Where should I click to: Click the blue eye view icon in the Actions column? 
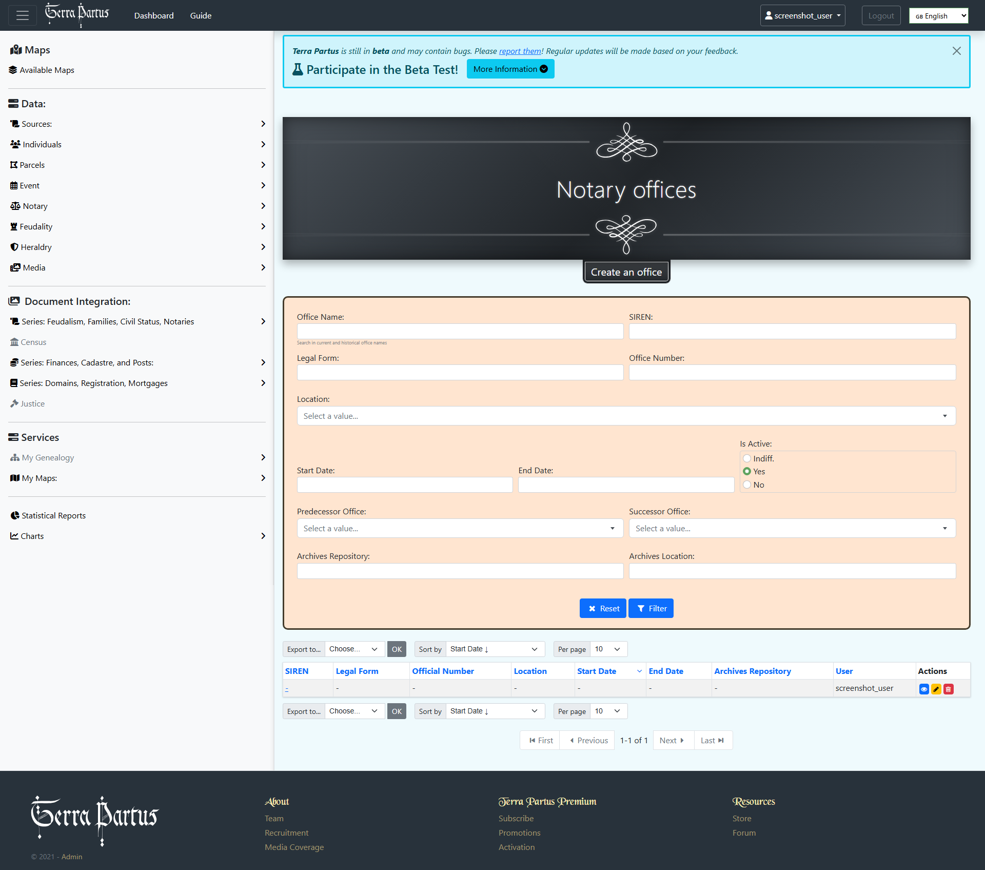(924, 689)
